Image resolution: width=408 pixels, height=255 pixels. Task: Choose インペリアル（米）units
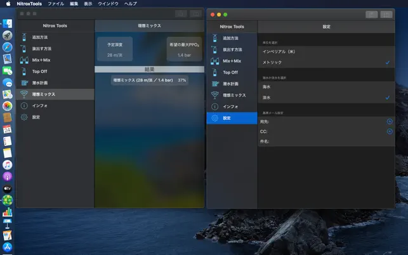click(326, 52)
